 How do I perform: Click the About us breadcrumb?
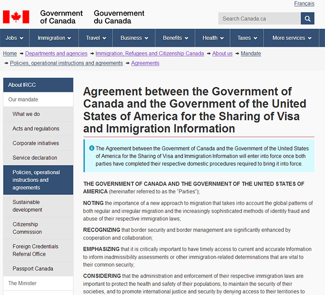(222, 53)
